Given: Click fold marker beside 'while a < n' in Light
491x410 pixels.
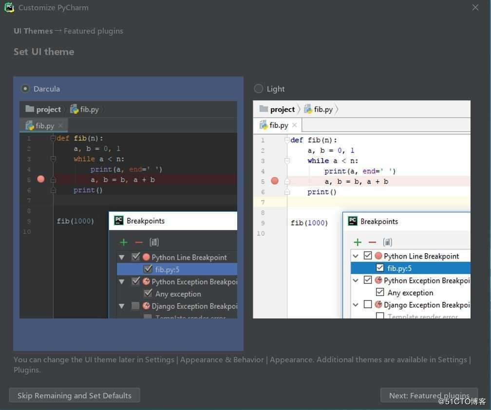Looking at the screenshot, I should click(287, 161).
